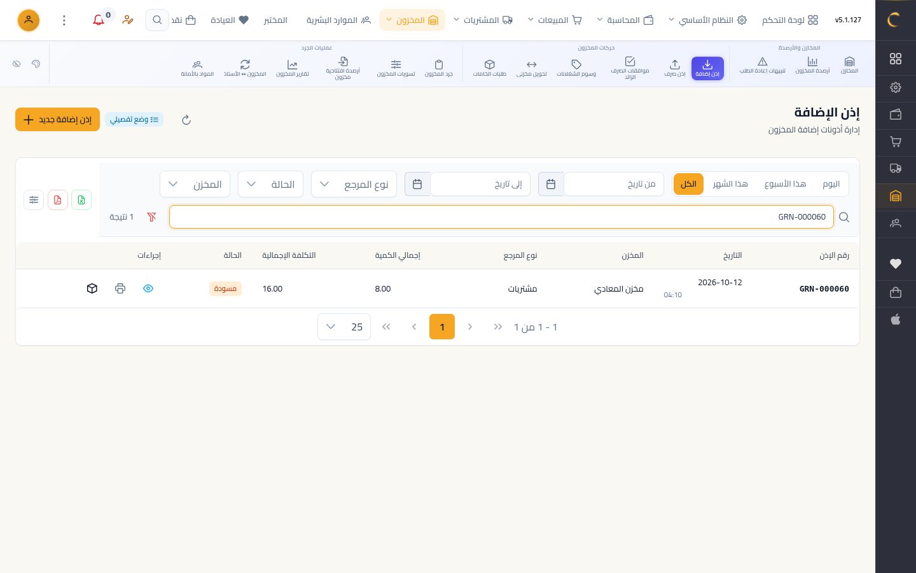Viewport: 916px width, 573px height.
Task: Export the table to PDF
Action: (58, 200)
